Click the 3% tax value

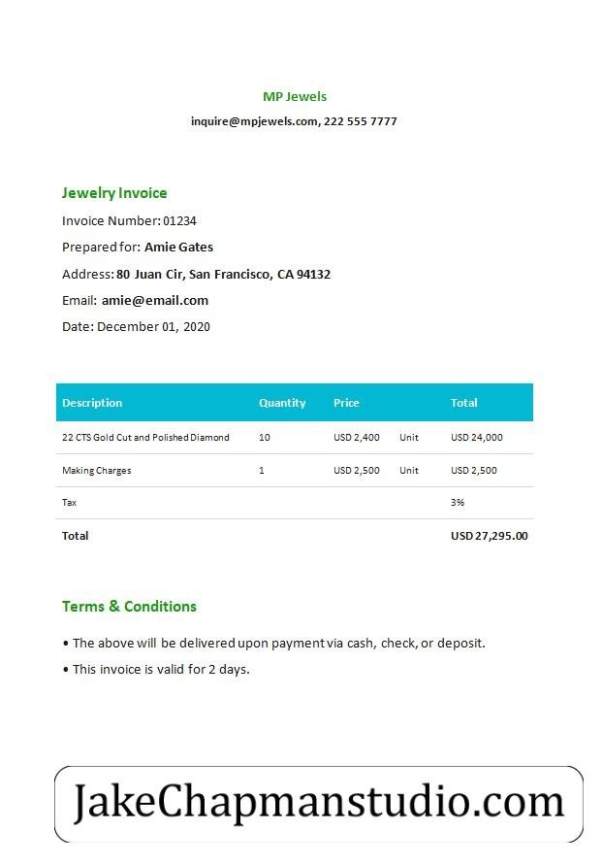pos(458,503)
